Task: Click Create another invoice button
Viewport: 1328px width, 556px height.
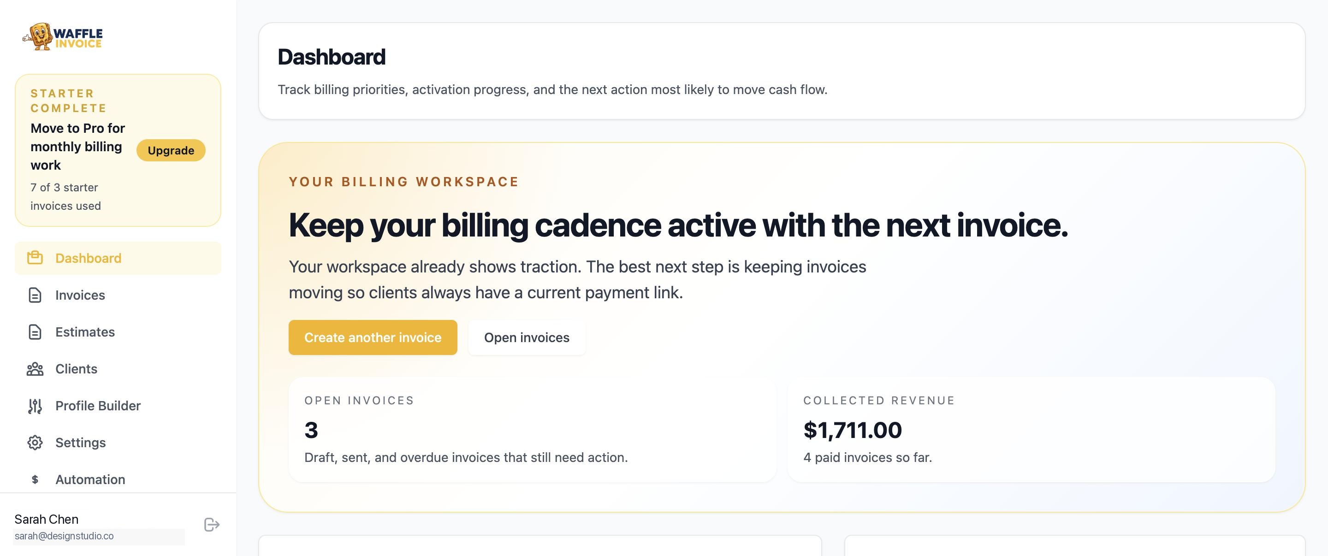Action: click(x=373, y=337)
